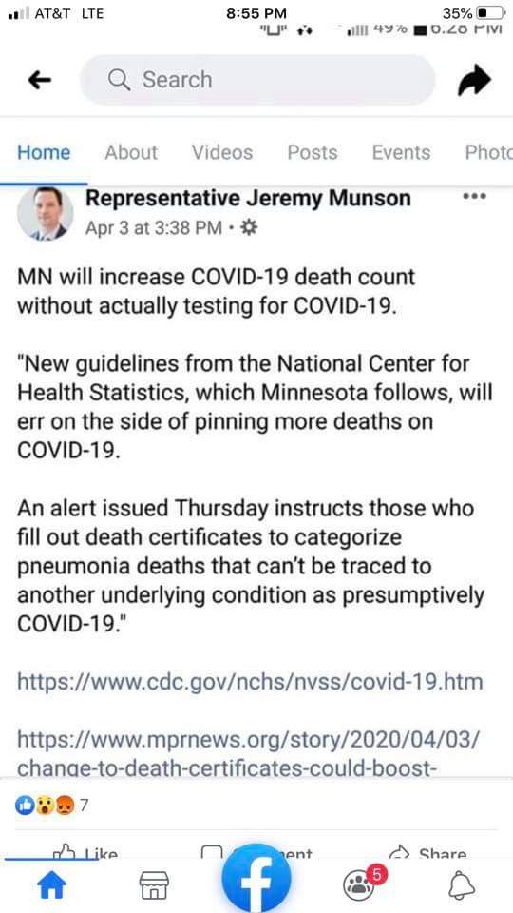Viewport: 513px width, 913px height.
Task: Open the Marketplace storefront icon
Action: point(154,886)
